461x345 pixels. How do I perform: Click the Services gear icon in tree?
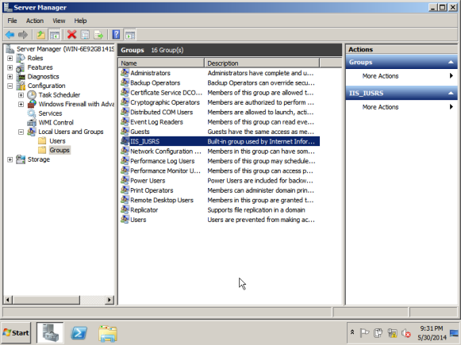(x=32, y=113)
